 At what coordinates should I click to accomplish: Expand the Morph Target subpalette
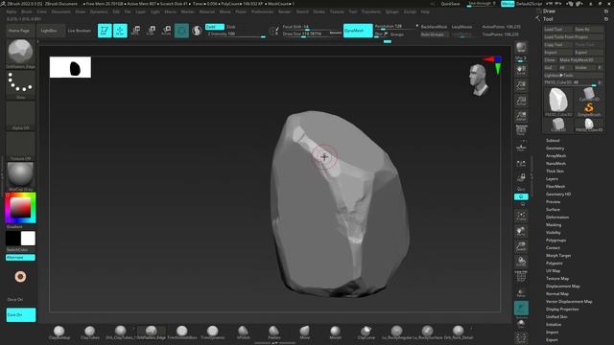tap(558, 256)
